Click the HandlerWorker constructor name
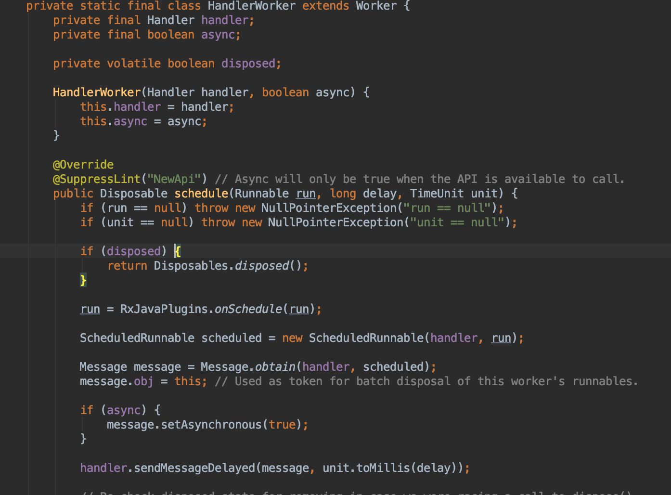The image size is (671, 495). click(x=97, y=92)
